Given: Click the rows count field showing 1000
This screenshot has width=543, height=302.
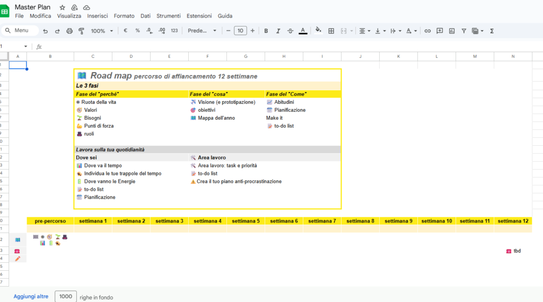Looking at the screenshot, I should [66, 297].
